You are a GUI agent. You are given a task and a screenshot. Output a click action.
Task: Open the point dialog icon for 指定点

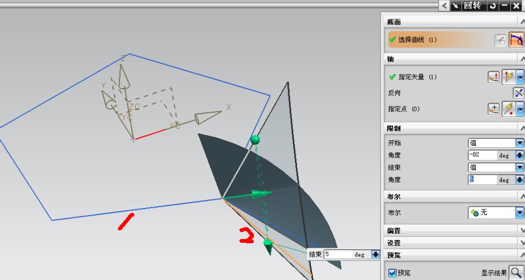coord(494,109)
